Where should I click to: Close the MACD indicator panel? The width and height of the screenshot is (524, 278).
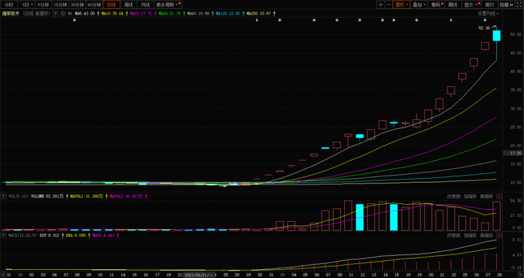[499, 235]
